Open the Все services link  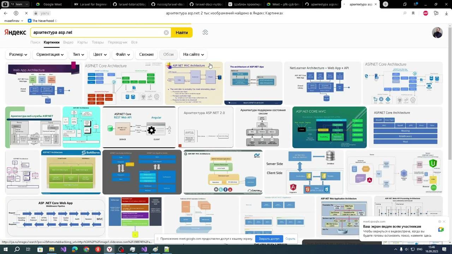134,42
